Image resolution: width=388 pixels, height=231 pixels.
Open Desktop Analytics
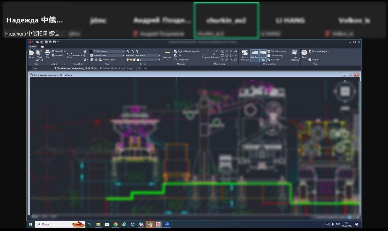pos(318,51)
